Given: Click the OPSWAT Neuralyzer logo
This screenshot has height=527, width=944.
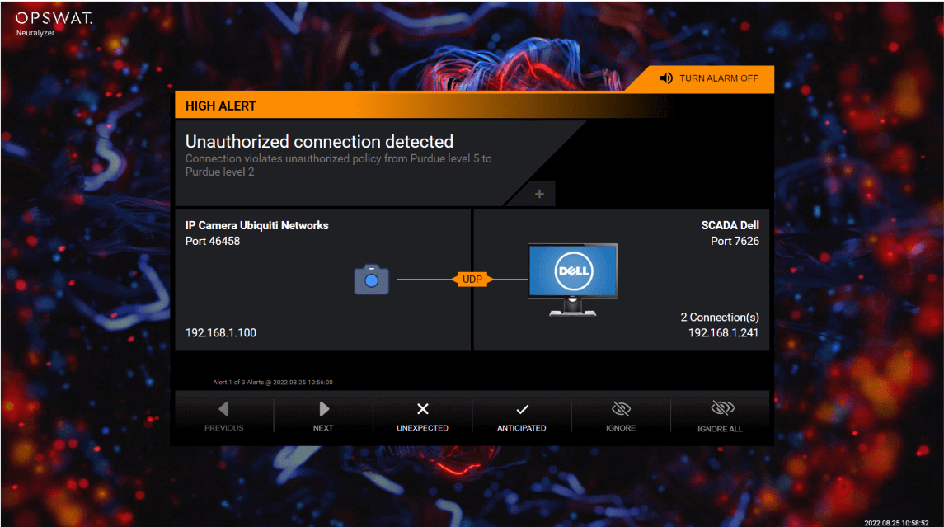Looking at the screenshot, I should [54, 22].
